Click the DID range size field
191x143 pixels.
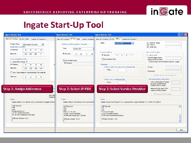click(173, 47)
